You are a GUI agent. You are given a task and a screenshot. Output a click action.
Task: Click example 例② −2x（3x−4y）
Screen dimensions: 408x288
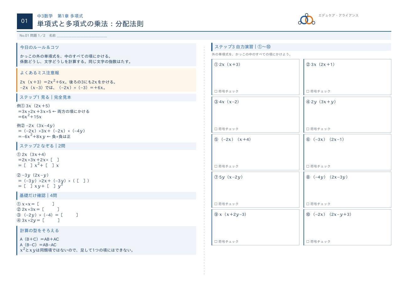[x=36, y=125]
